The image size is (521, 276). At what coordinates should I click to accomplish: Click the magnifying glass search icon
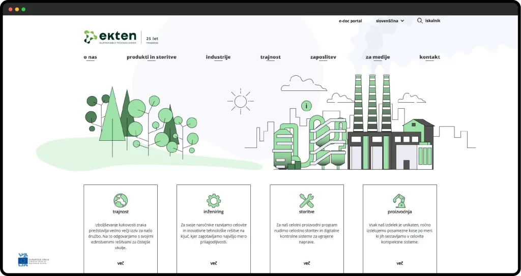click(420, 21)
